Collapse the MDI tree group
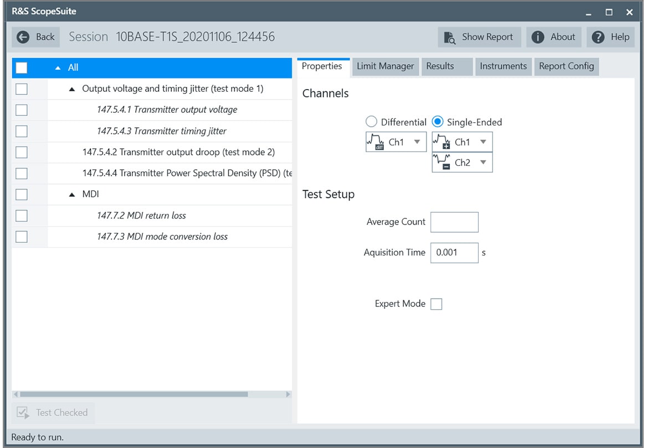Screen dimensions: 647x448 72,195
